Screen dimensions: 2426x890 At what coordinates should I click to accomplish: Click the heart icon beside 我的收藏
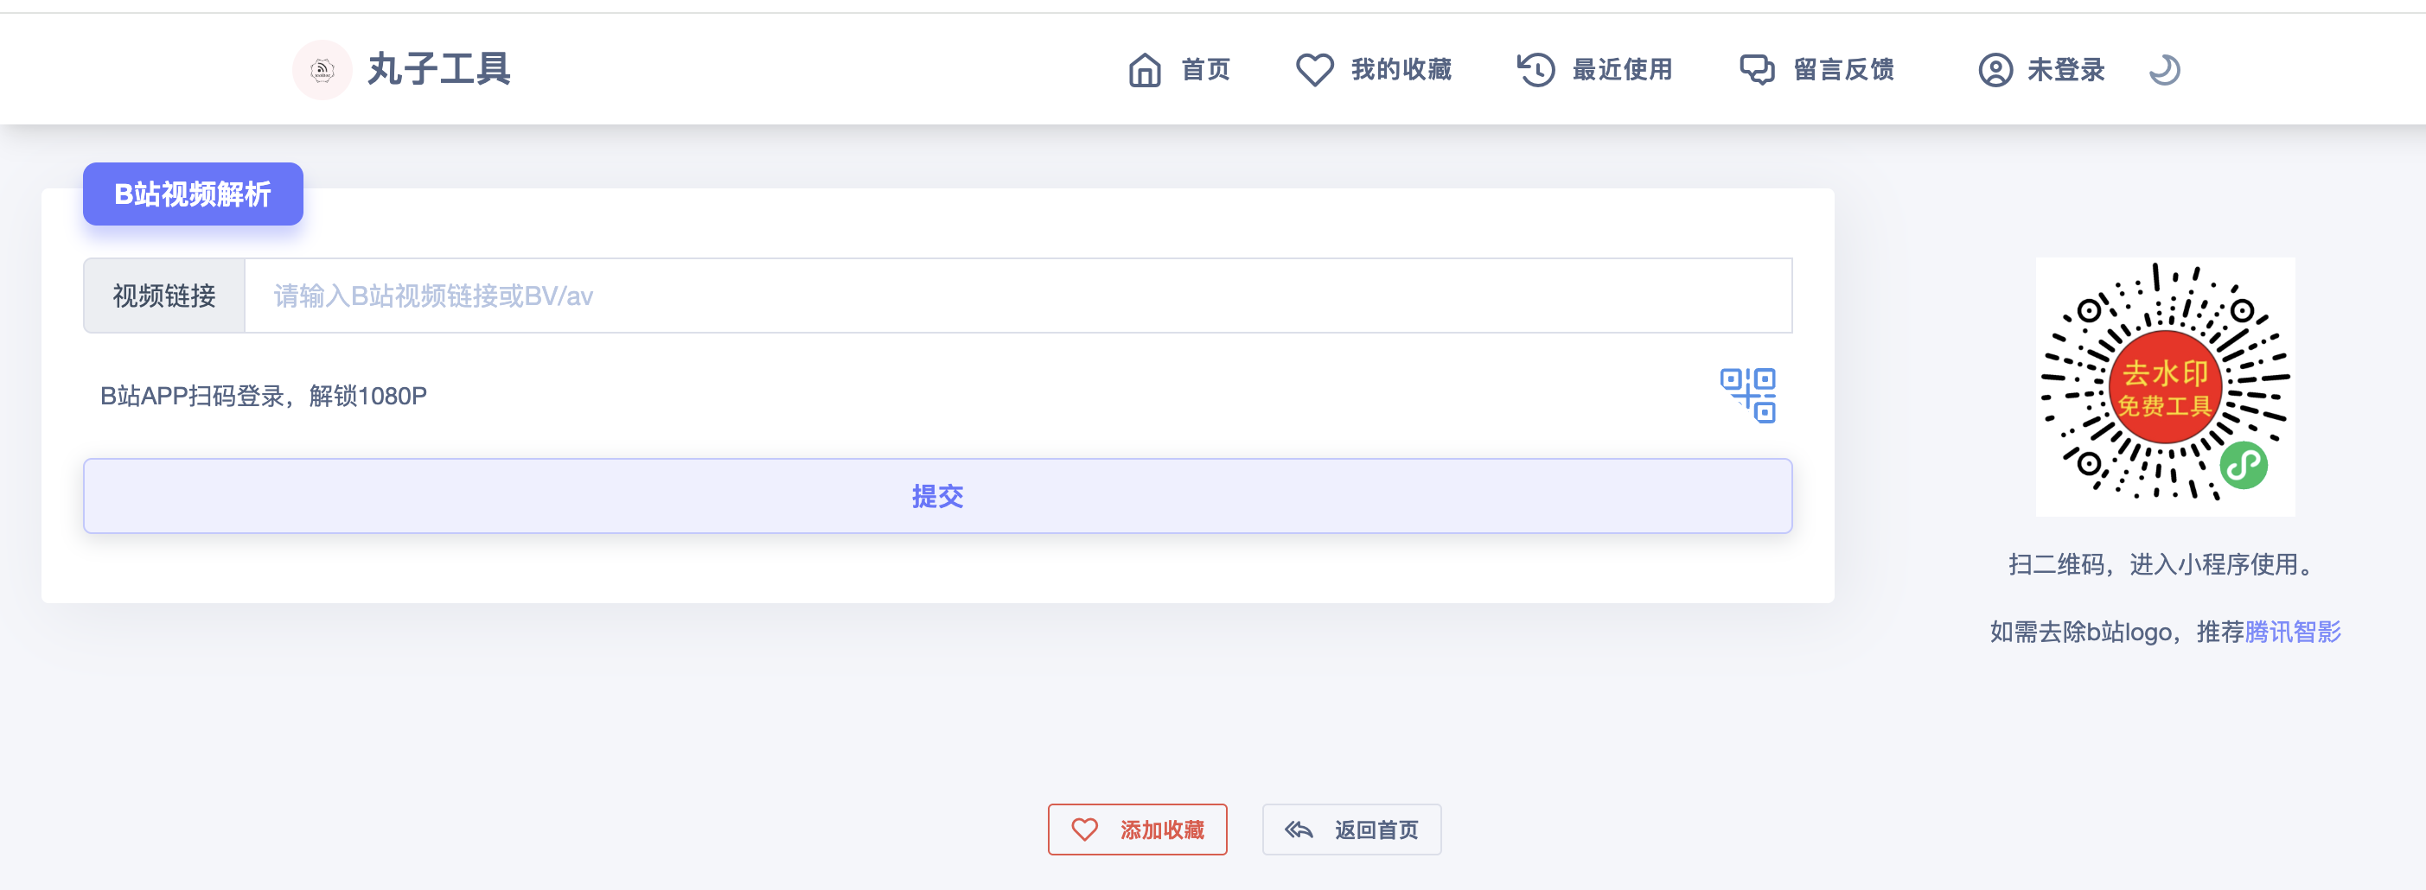(1314, 70)
